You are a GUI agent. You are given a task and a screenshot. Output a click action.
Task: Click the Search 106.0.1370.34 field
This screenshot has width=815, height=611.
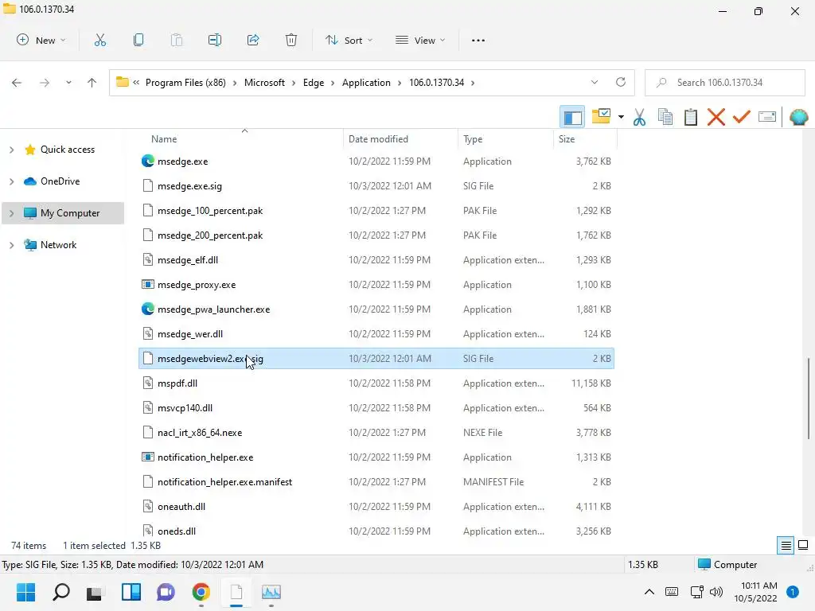(724, 83)
